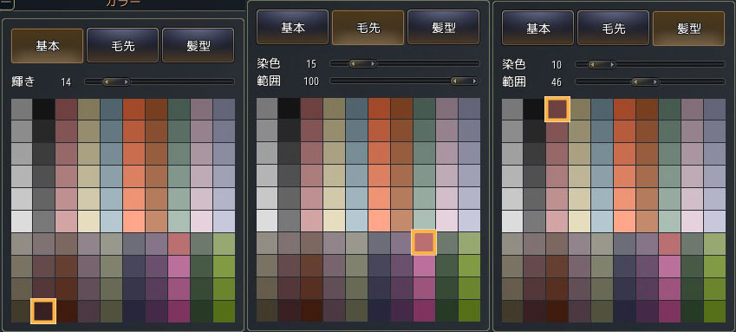Select the pale sky blue swatch in 範囲 46 panel
The image size is (736, 332).
coord(602,221)
